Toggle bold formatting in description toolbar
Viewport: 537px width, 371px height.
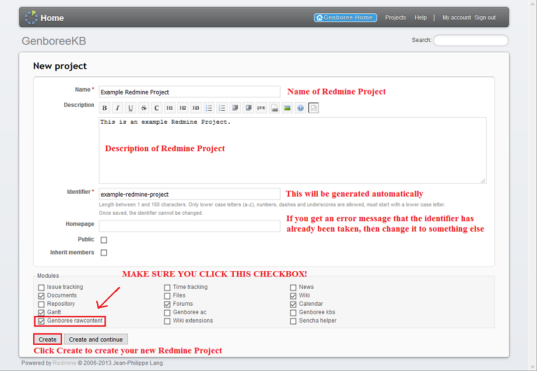[104, 108]
